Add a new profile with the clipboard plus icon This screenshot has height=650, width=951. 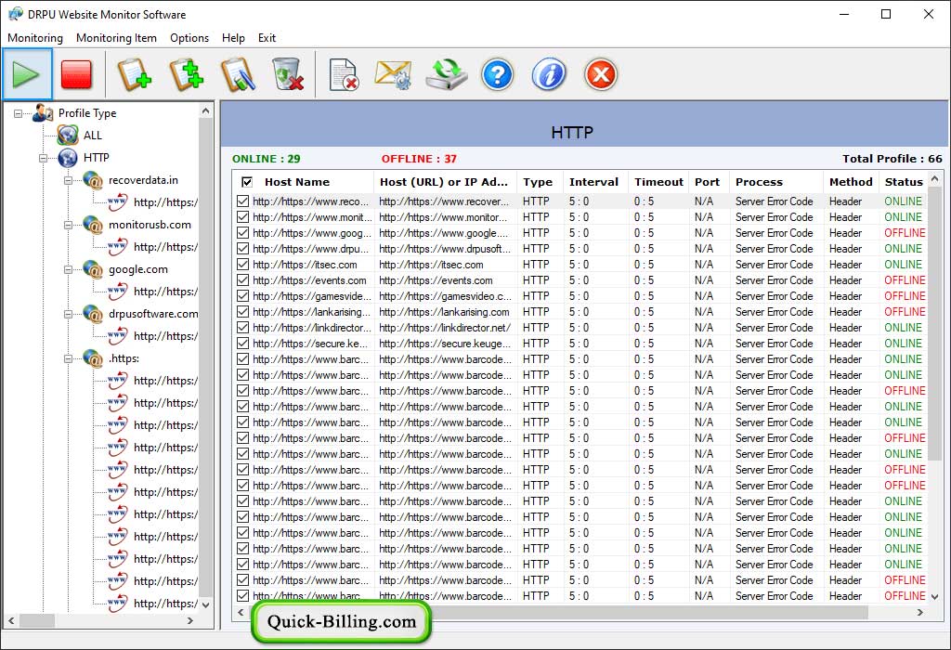coord(134,75)
